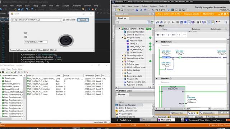Collapse the PLC_3 [CPU 1511-1 PN] node
Viewport: 230px width, 129px height.
119,29
